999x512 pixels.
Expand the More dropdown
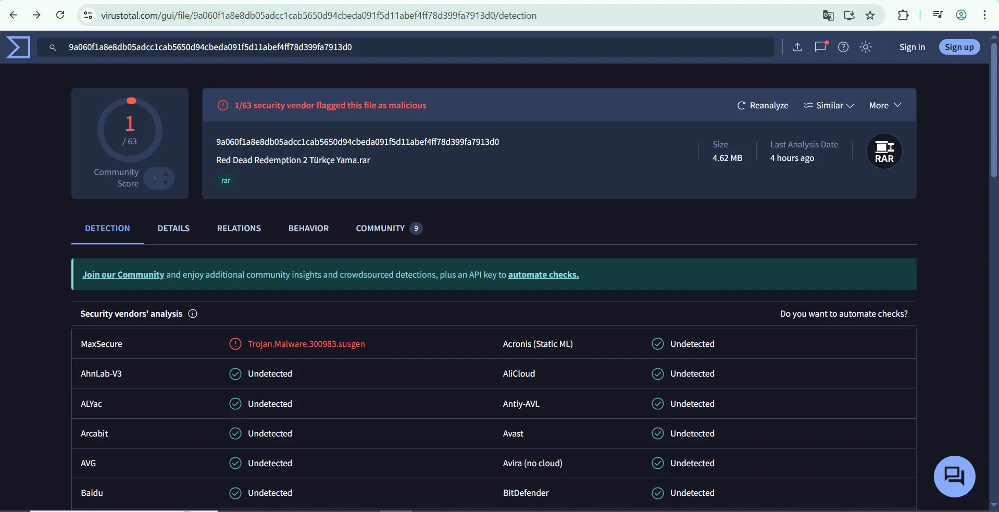click(885, 105)
